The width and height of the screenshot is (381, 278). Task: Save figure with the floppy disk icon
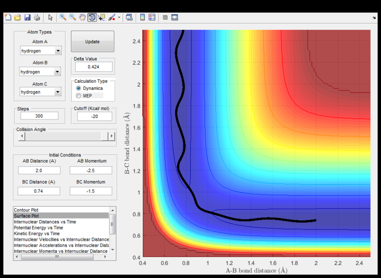(27, 18)
